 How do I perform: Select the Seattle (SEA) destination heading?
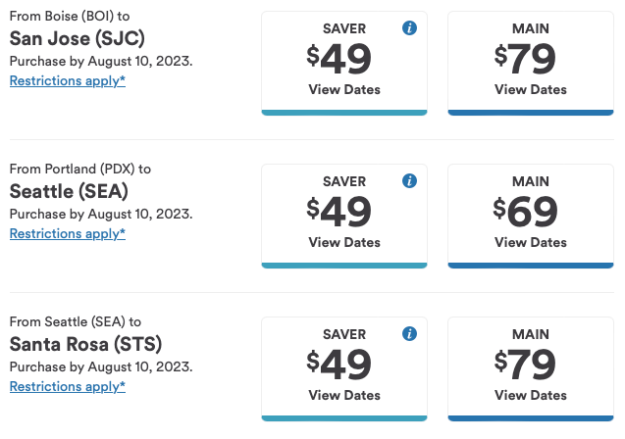point(69,191)
